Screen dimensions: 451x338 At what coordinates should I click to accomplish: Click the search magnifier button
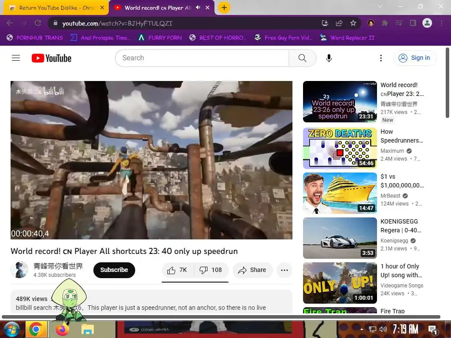click(x=302, y=58)
